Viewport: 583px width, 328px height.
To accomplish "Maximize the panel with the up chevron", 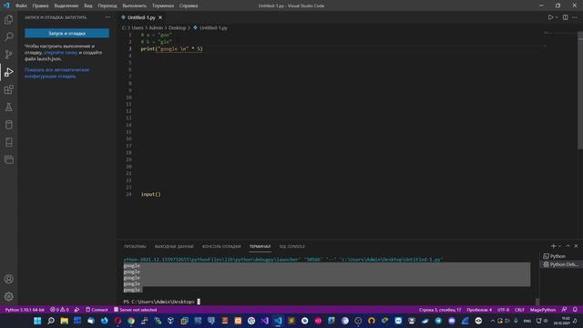I will [x=568, y=246].
